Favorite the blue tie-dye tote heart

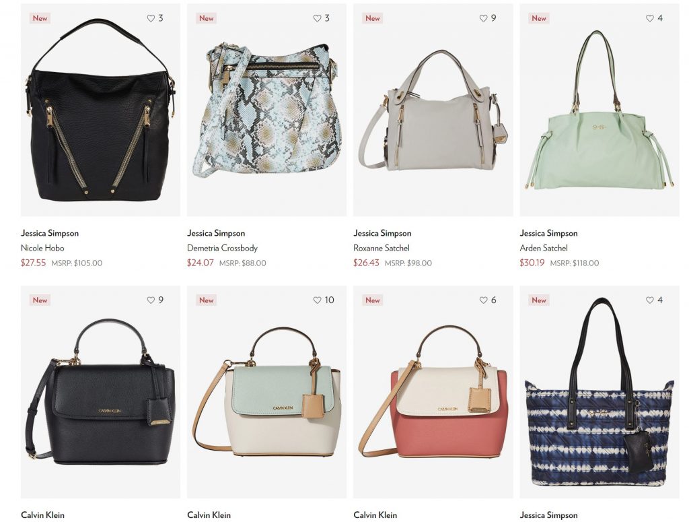pyautogui.click(x=650, y=300)
